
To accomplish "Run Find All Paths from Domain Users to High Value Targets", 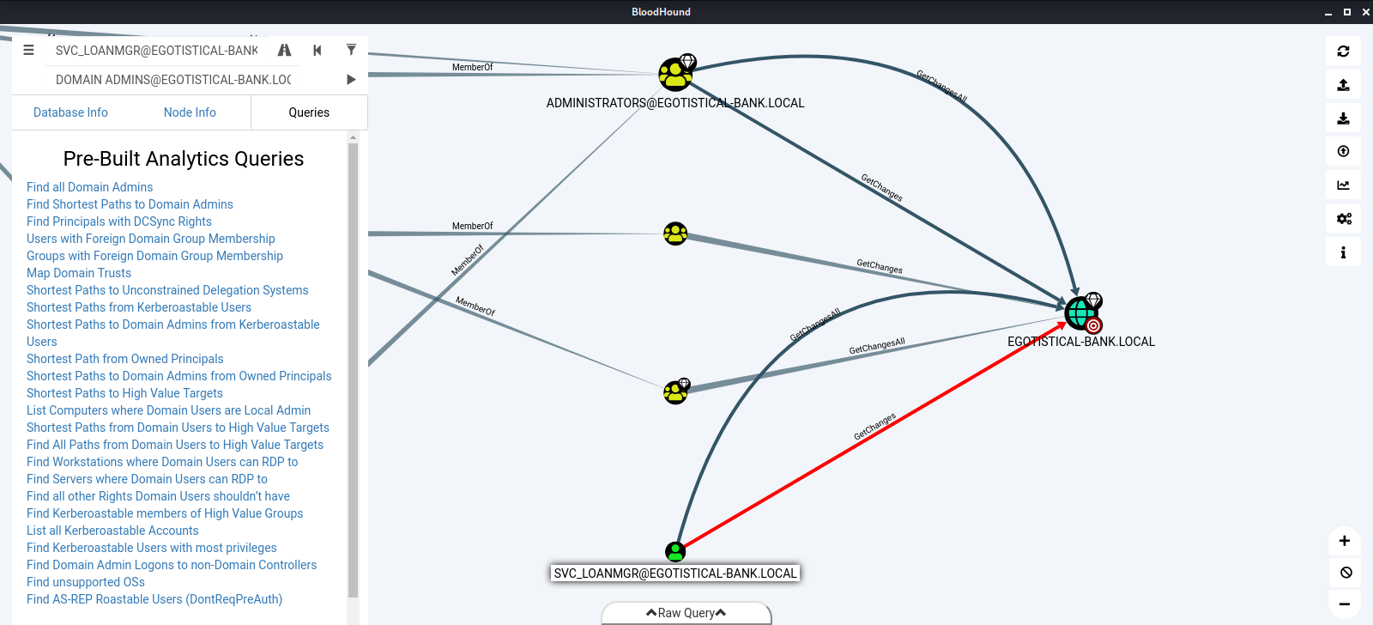I will (x=175, y=445).
